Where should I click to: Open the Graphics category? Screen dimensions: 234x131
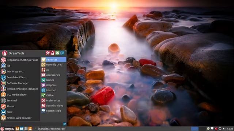[54, 85]
